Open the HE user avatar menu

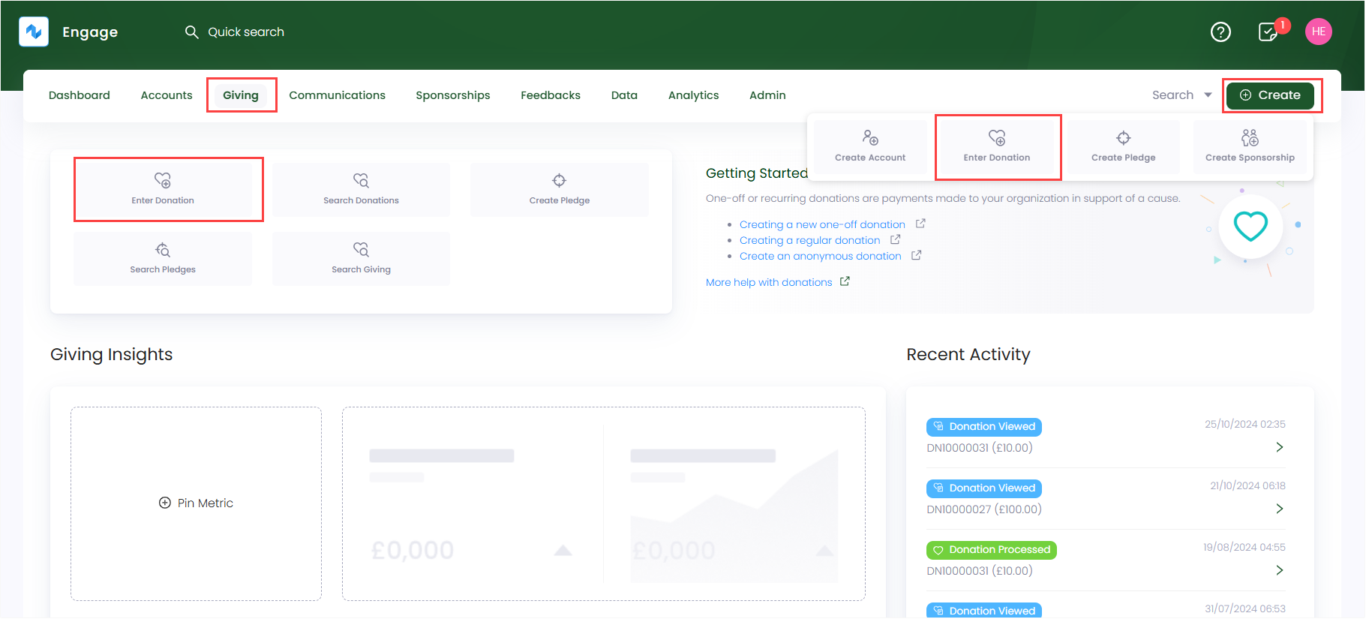click(x=1318, y=32)
